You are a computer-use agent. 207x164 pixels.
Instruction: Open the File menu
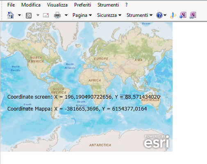pos(11,5)
